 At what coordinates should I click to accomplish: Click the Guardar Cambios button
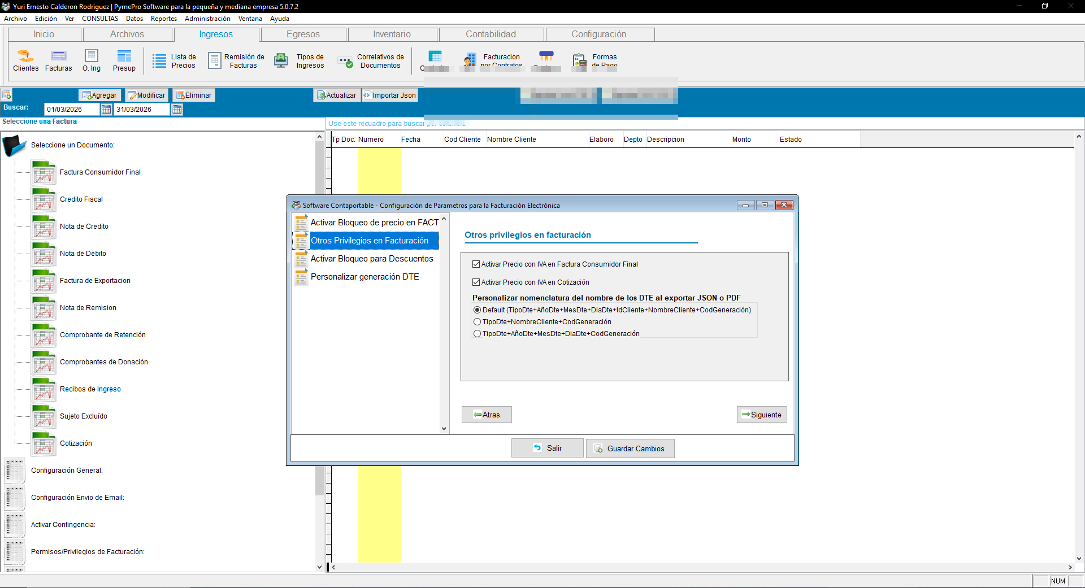pyautogui.click(x=630, y=448)
